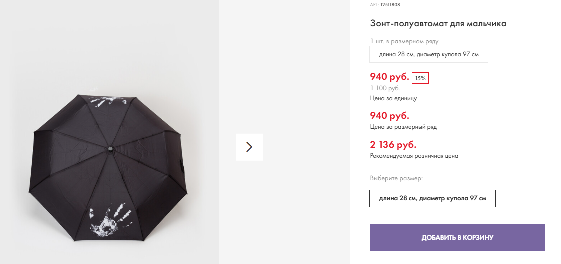
Task: Click the '1 шт. в размерном ряду' text
Action: click(404, 41)
